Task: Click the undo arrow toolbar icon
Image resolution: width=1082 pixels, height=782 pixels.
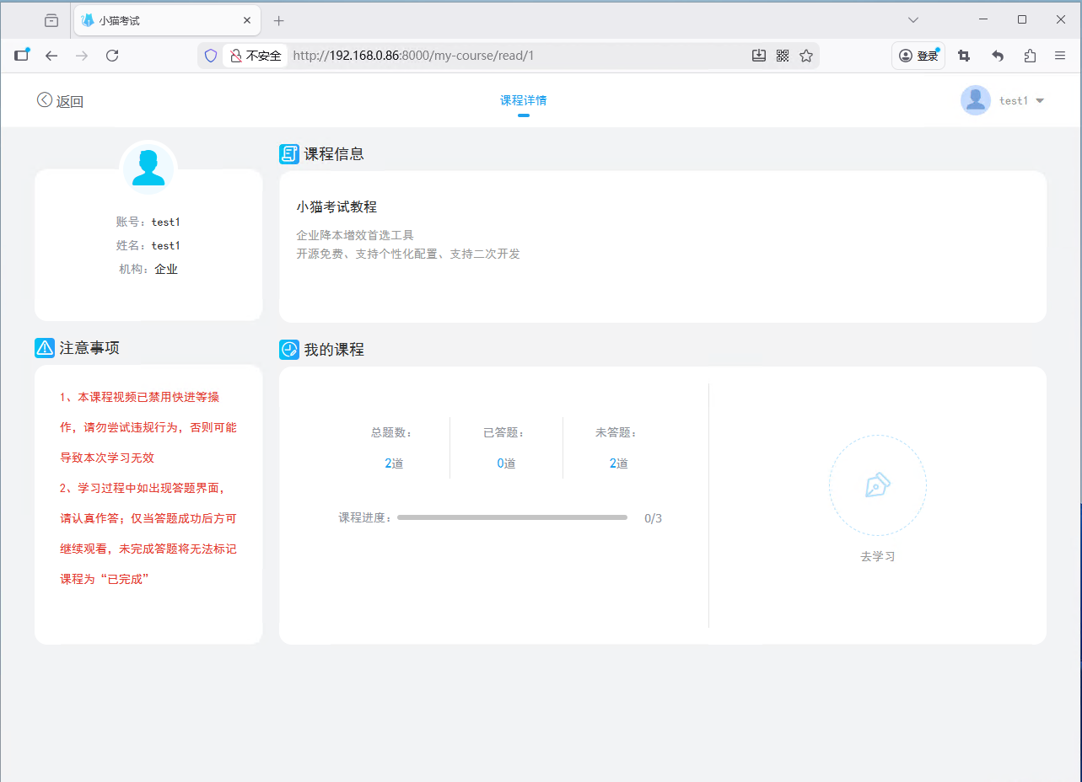Action: click(x=998, y=56)
